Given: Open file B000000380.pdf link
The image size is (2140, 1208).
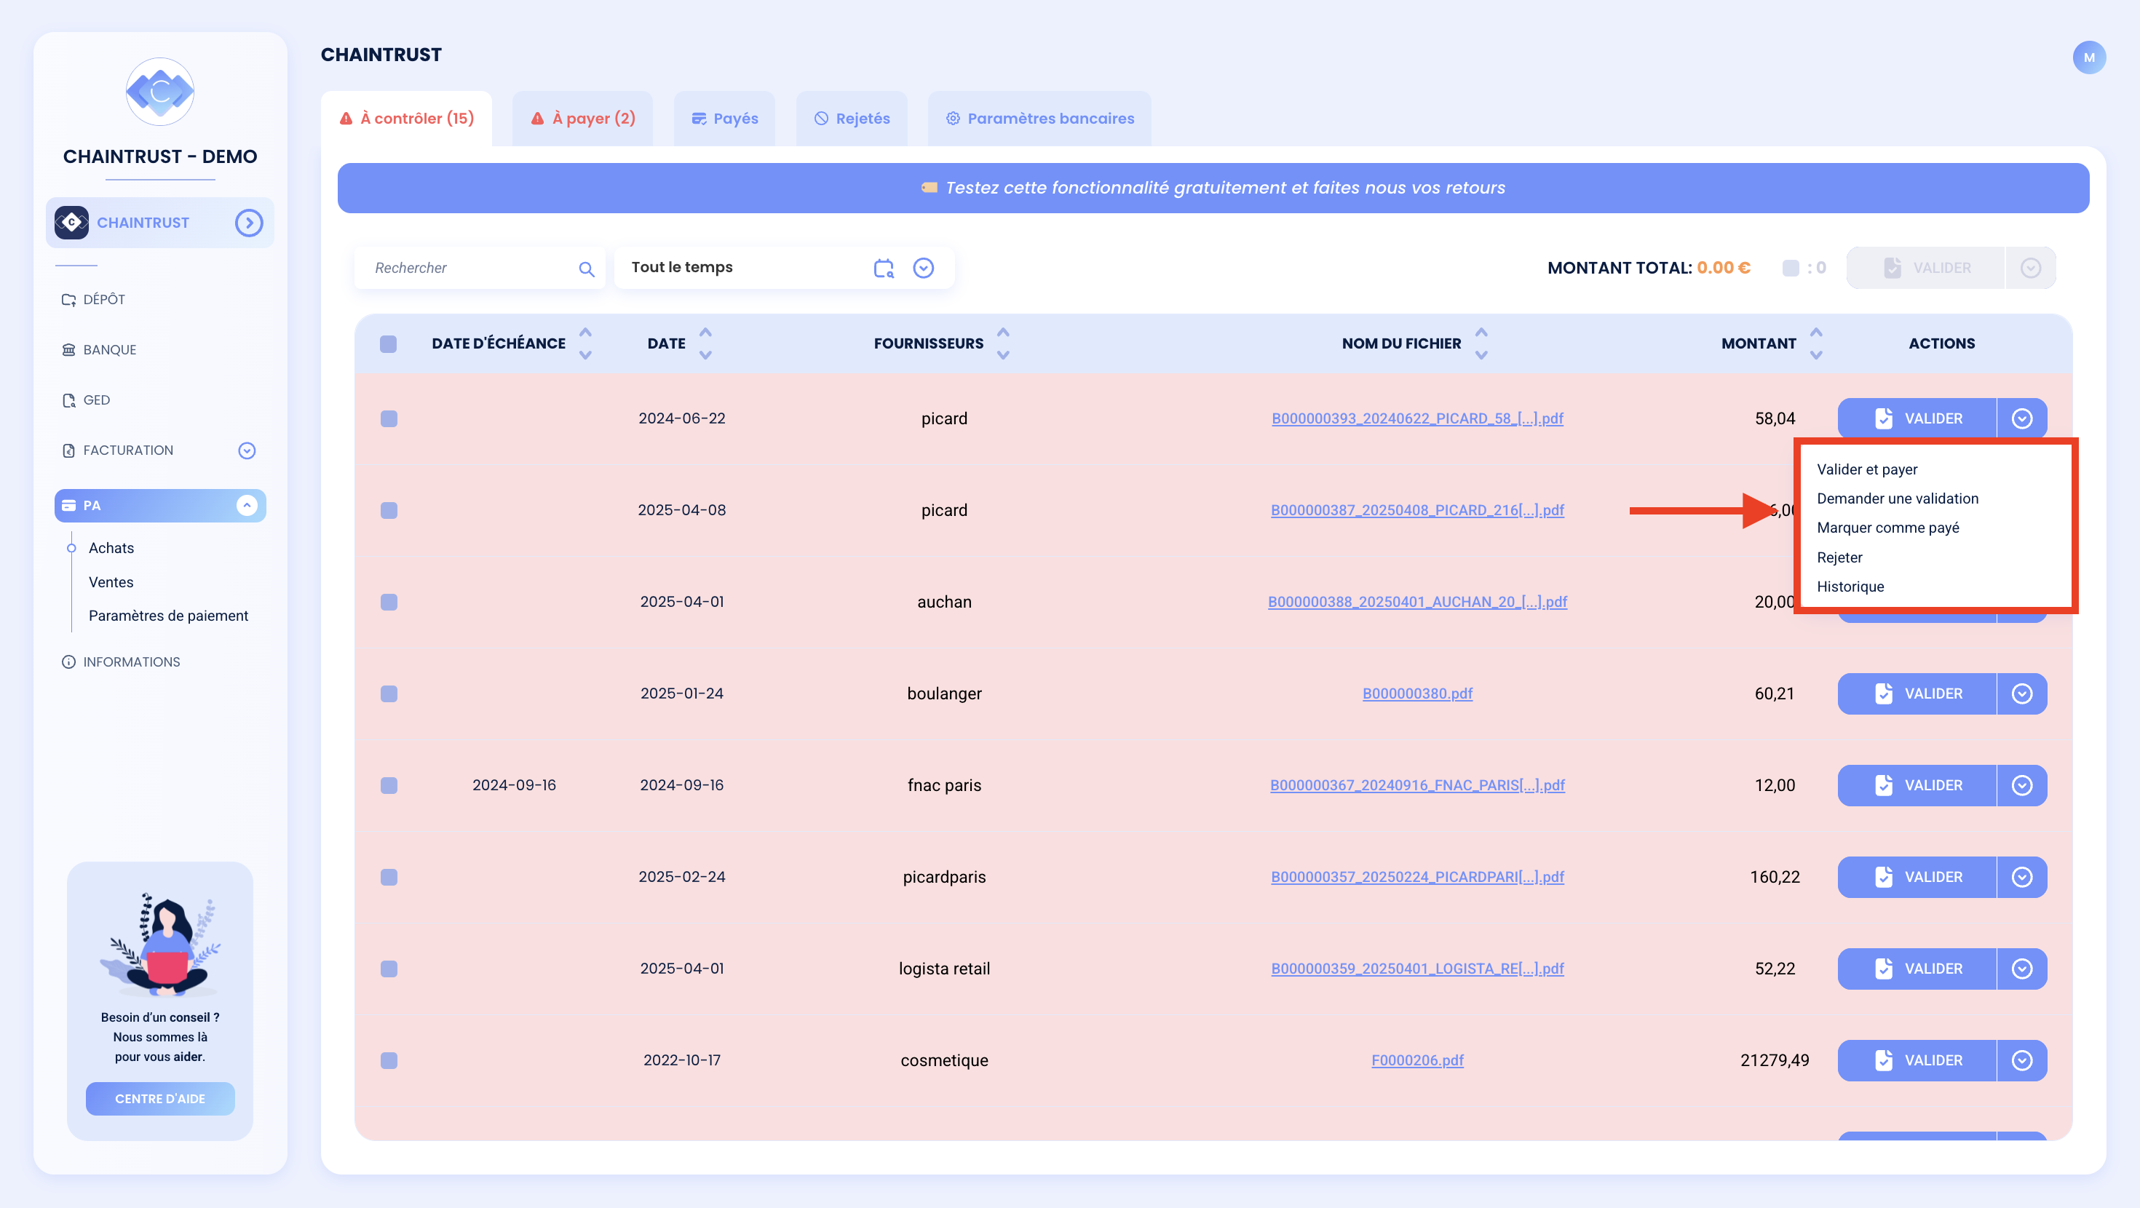Looking at the screenshot, I should [x=1417, y=694].
